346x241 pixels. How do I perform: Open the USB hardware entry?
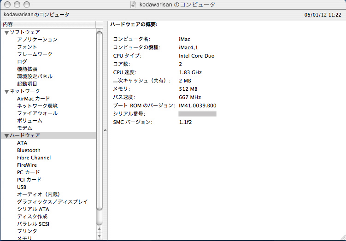22,187
